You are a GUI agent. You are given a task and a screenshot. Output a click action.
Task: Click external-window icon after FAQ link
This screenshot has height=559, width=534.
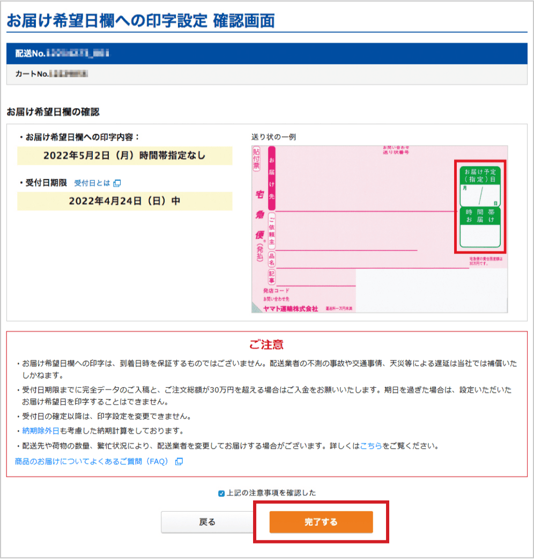tap(179, 462)
